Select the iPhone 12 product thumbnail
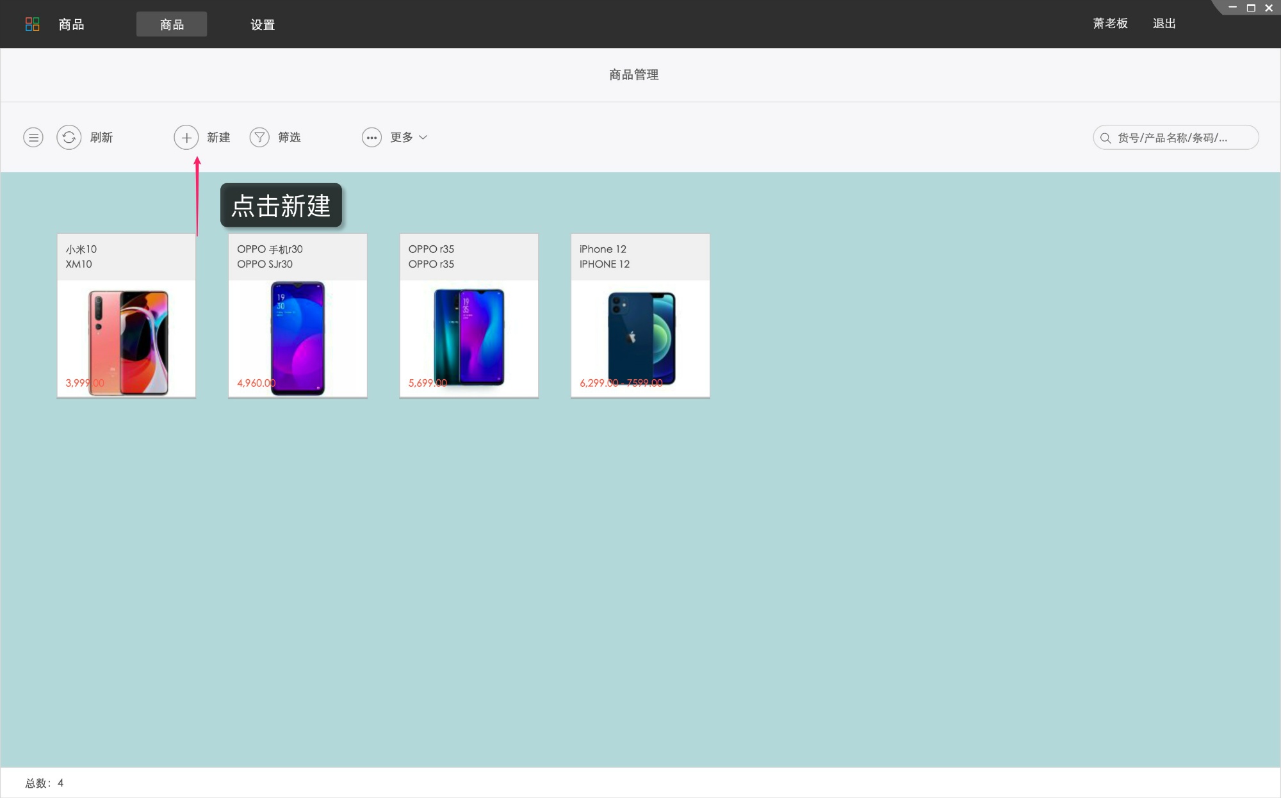 pyautogui.click(x=640, y=338)
